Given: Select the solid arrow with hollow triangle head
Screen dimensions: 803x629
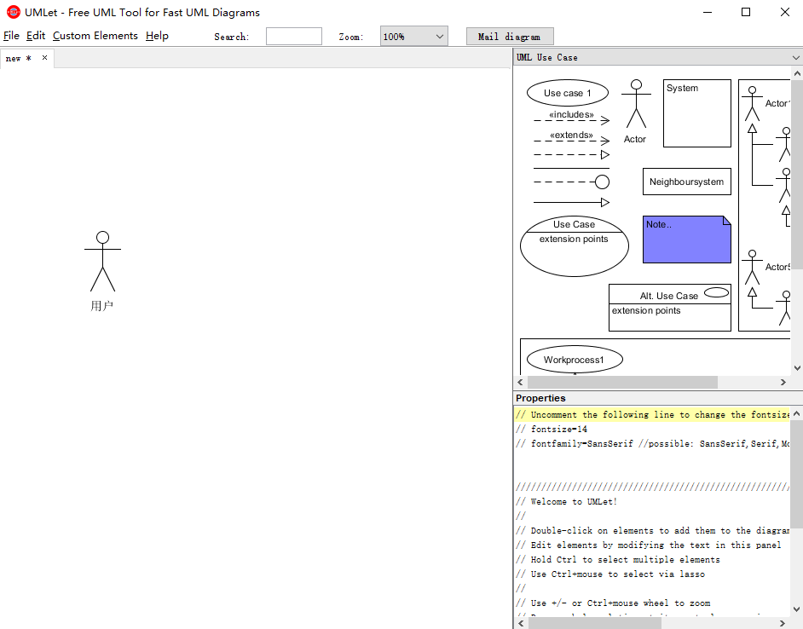Looking at the screenshot, I should (x=571, y=202).
